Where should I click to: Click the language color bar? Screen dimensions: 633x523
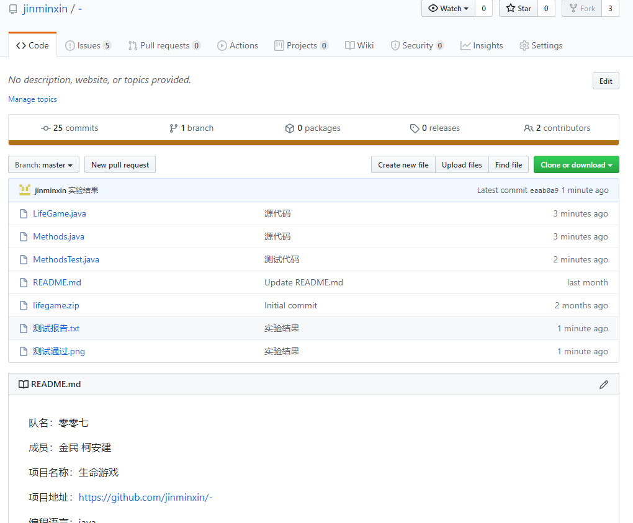[313, 143]
